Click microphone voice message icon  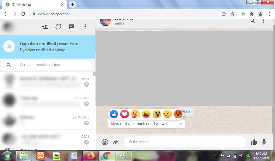(264, 142)
